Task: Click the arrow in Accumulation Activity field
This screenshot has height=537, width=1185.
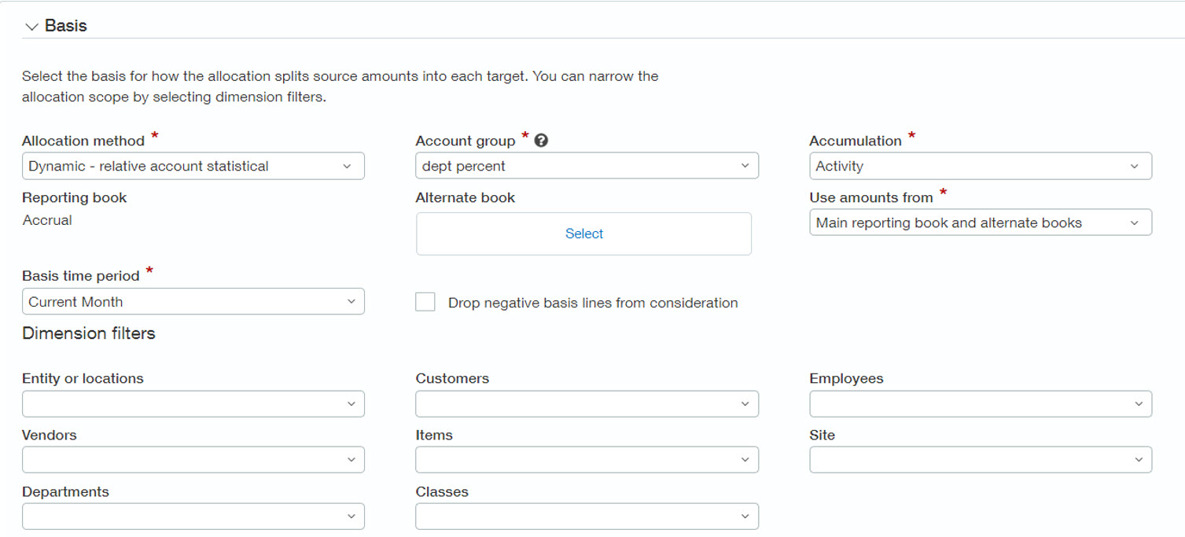Action: (1134, 167)
